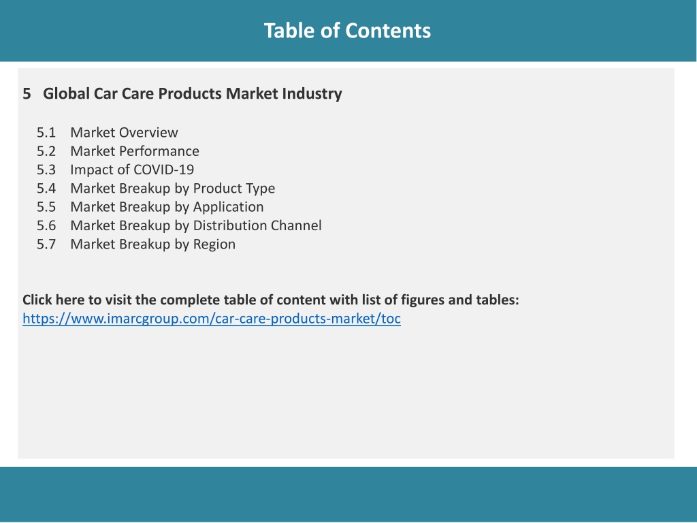
Task: Click section number 5.5
Action: pyautogui.click(x=46, y=207)
